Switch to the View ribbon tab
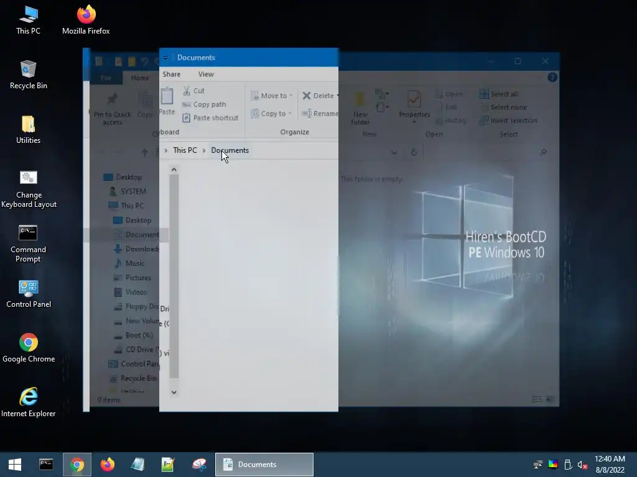The height and width of the screenshot is (477, 637). pos(206,75)
